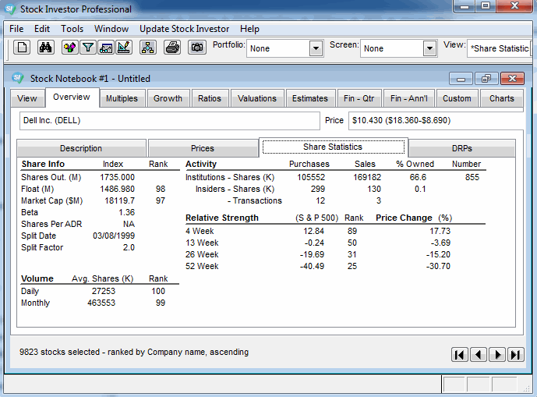
Task: Click the view editor window icon
Action: click(x=106, y=48)
